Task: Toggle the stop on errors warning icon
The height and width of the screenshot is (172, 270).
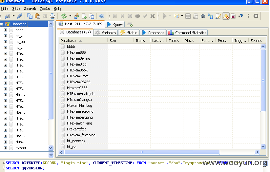Action: tap(226, 16)
